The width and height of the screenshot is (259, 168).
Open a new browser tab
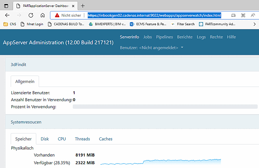pos(83,6)
